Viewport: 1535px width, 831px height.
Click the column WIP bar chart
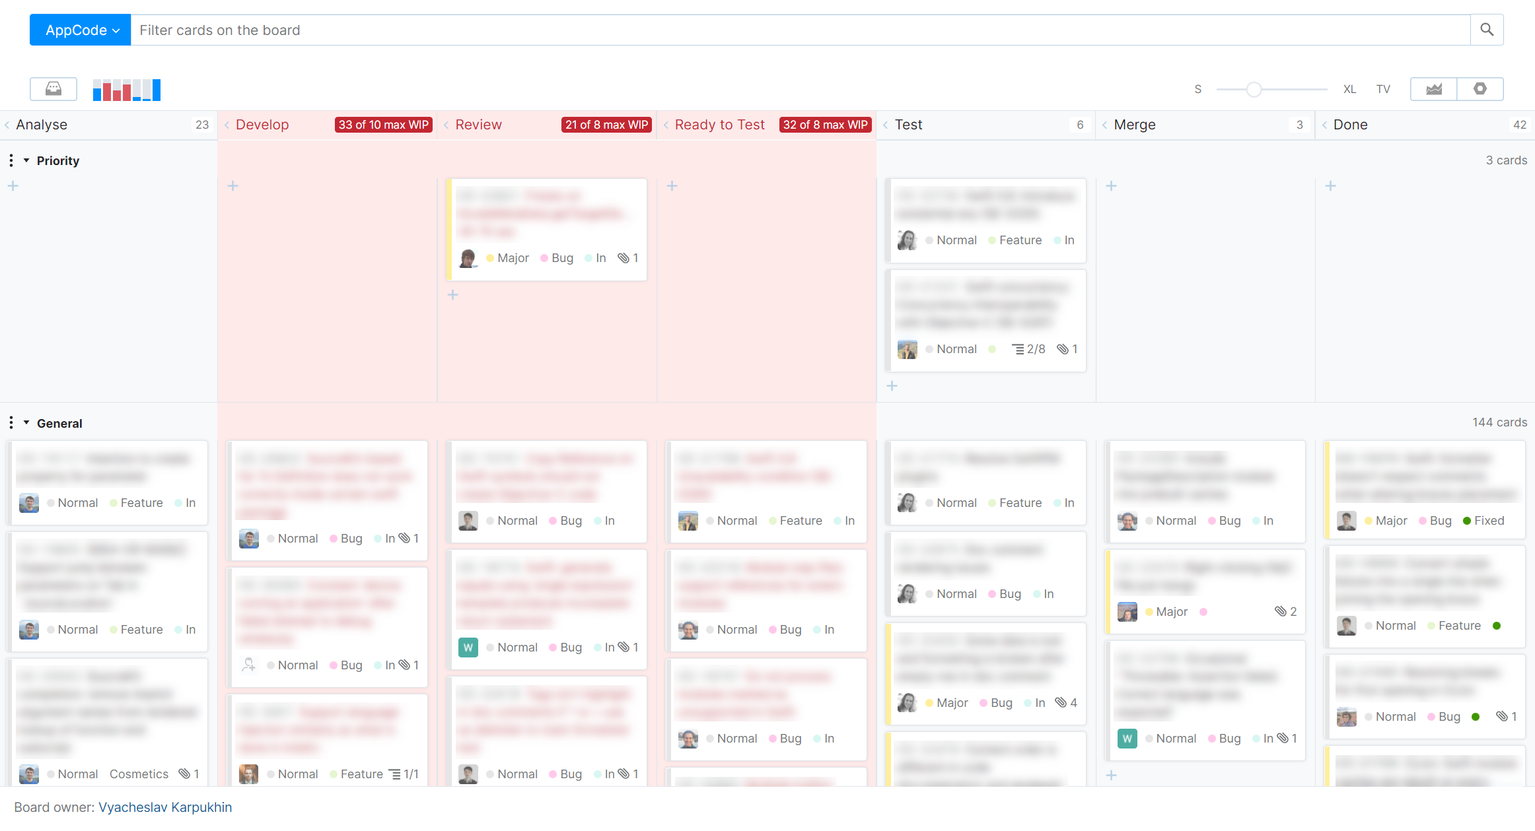point(126,89)
